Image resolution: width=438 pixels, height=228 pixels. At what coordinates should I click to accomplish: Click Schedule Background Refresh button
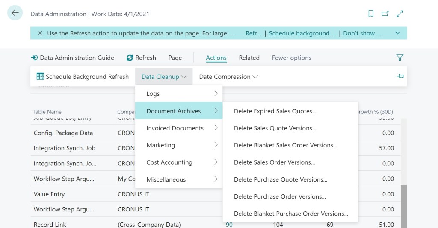tap(83, 77)
